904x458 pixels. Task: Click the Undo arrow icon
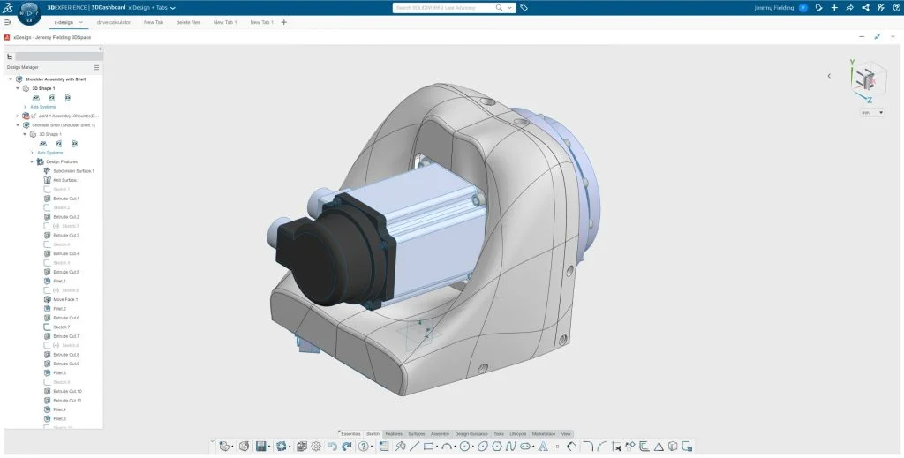pyautogui.click(x=331, y=447)
